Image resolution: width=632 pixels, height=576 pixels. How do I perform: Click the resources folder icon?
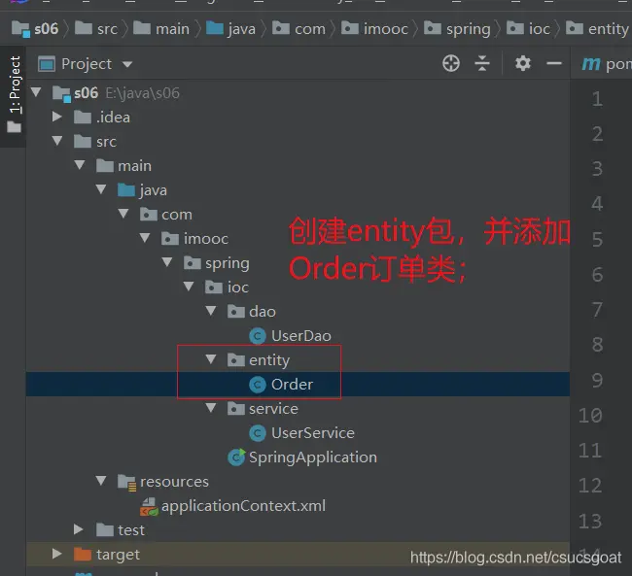[x=127, y=483]
